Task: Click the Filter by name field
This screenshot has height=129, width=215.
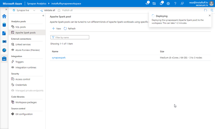Action: pos(70,37)
